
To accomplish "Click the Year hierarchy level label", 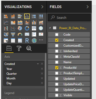I will click(9, 69).
